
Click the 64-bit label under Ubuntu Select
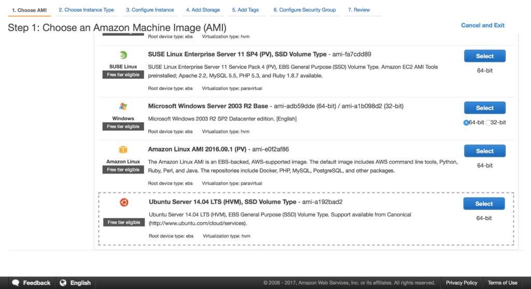tap(484, 218)
